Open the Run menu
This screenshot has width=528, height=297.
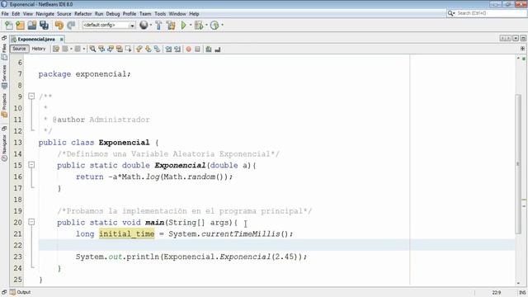point(99,14)
